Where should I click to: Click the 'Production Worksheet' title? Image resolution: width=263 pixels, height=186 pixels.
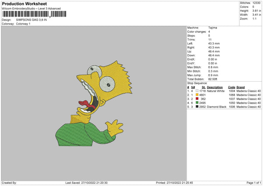[24, 4]
